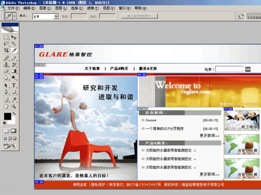The image size is (261, 195).
Task: Select the Move tool
Action: click(14, 37)
